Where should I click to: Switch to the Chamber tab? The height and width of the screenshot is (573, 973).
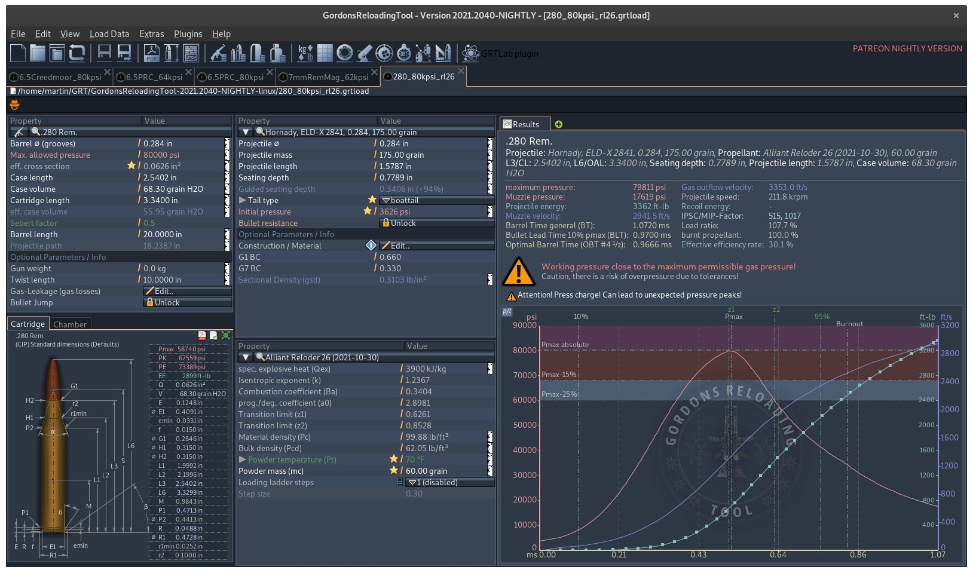(70, 324)
